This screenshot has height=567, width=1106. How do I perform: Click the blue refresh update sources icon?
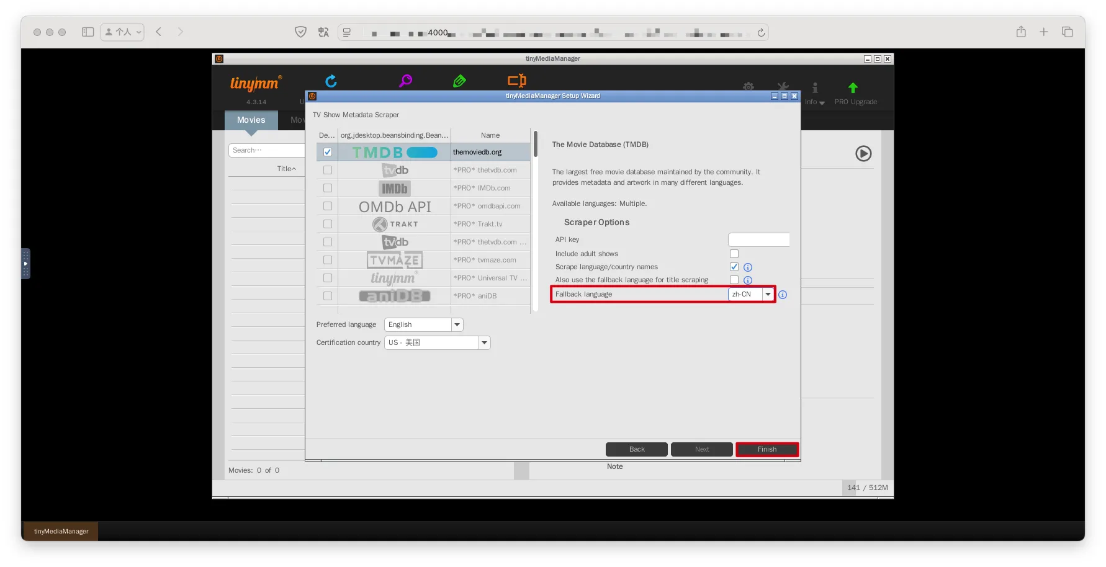331,81
